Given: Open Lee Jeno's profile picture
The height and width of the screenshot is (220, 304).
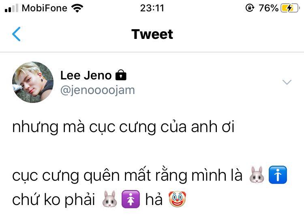Looking at the screenshot, I should click(33, 82).
